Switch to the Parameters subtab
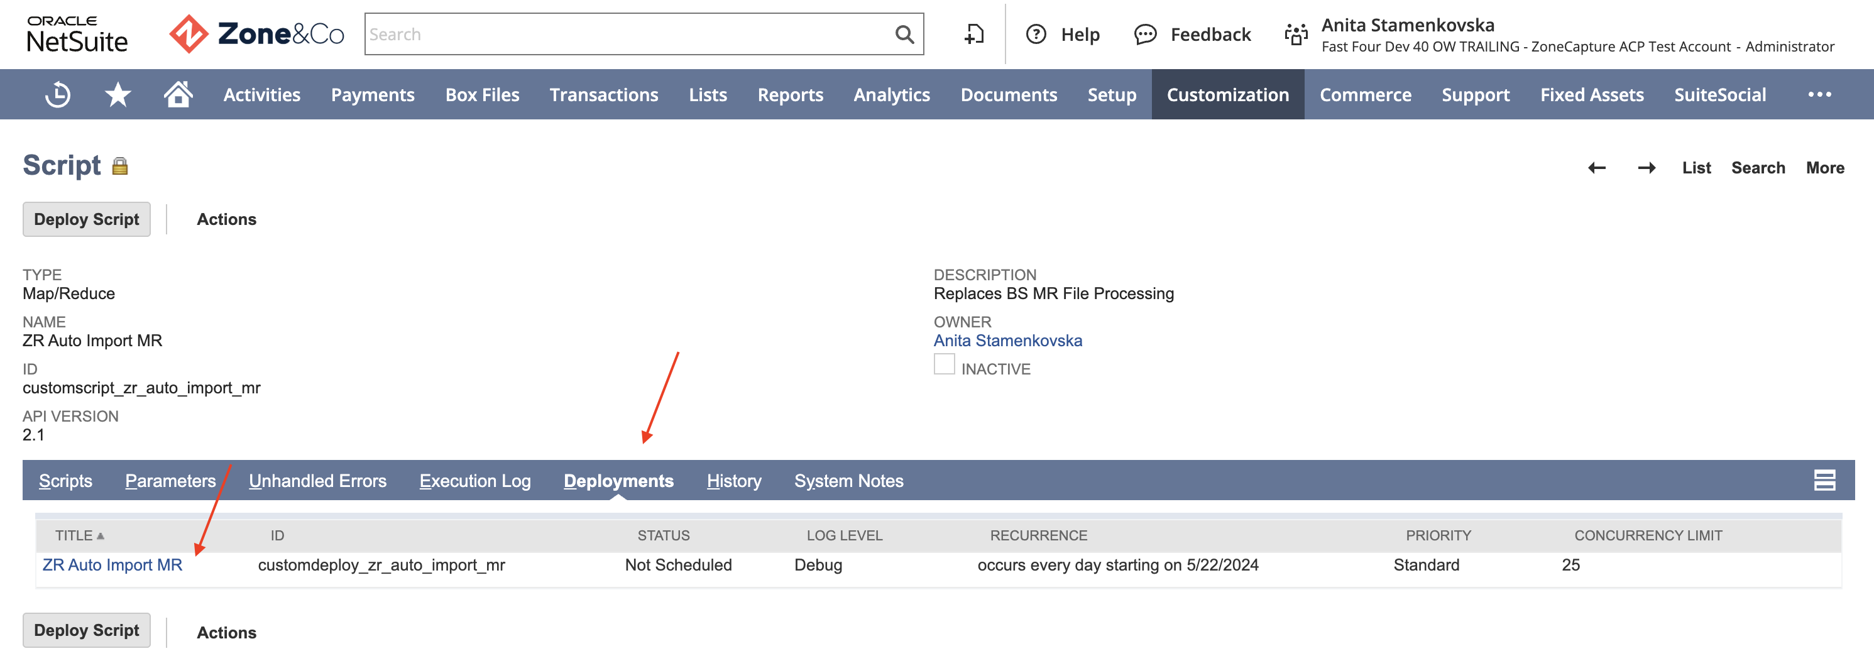This screenshot has width=1874, height=656. pos(170,481)
